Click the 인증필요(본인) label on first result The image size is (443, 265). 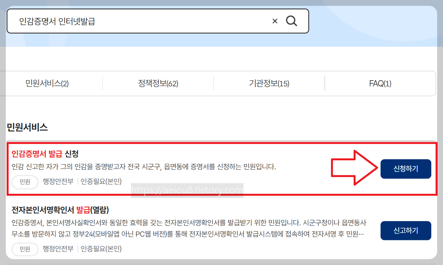(x=101, y=182)
